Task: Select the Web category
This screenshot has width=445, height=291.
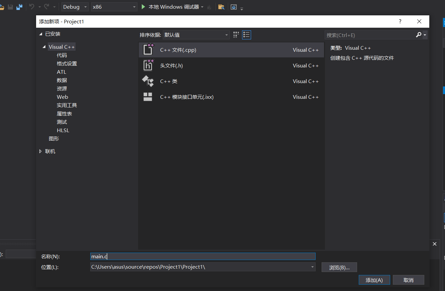Action: click(63, 97)
